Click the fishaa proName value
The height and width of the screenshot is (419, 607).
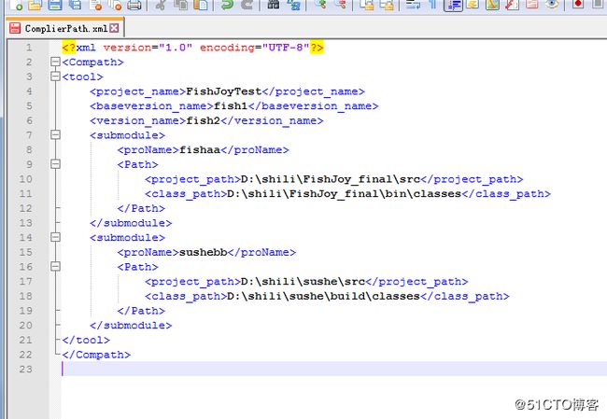click(200, 150)
